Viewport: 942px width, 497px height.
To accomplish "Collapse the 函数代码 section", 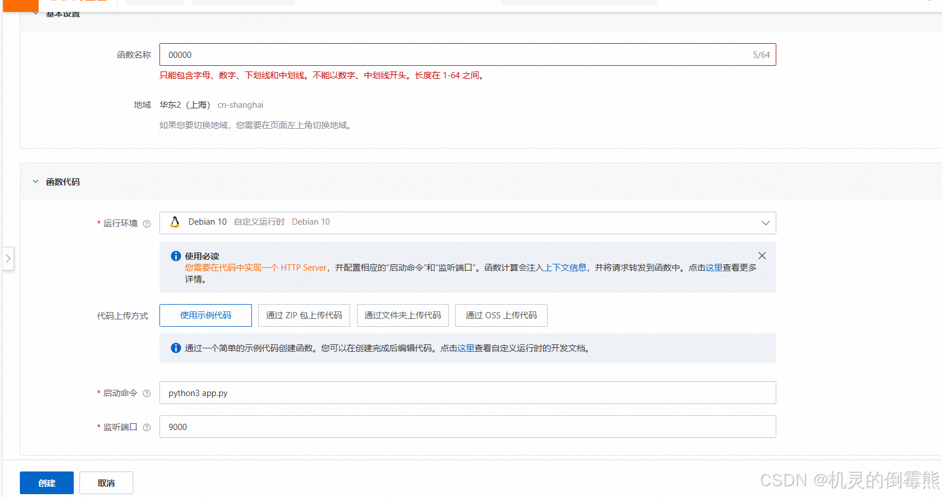I will [x=35, y=182].
